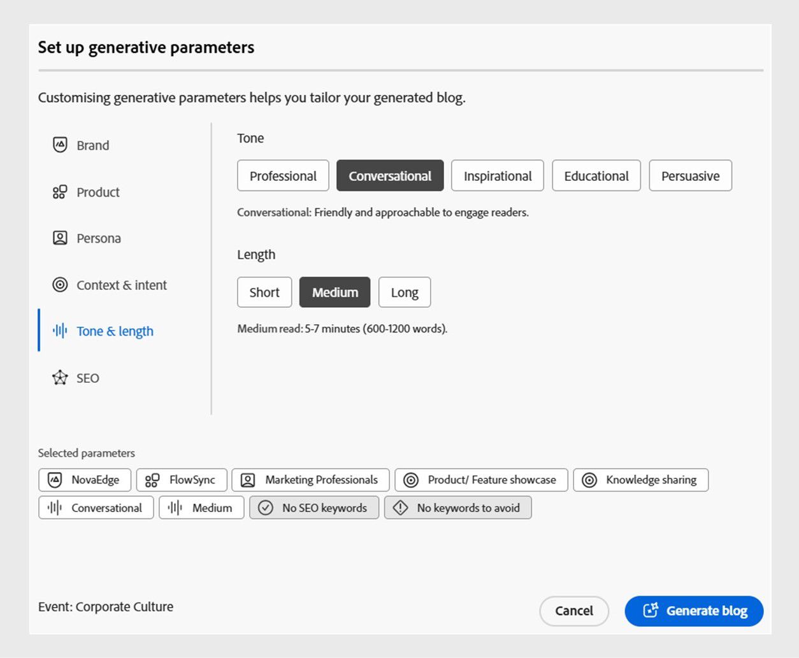Click the 'Length' section heading
Viewport: 799px width, 658px height.
(x=256, y=255)
